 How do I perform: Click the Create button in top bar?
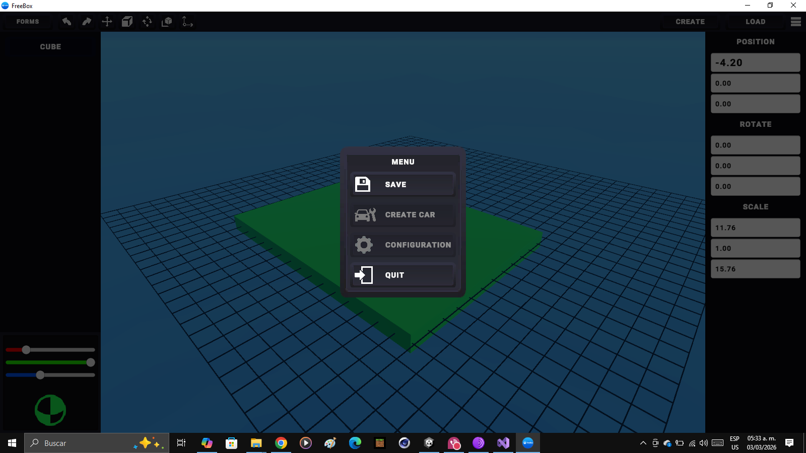(x=690, y=22)
